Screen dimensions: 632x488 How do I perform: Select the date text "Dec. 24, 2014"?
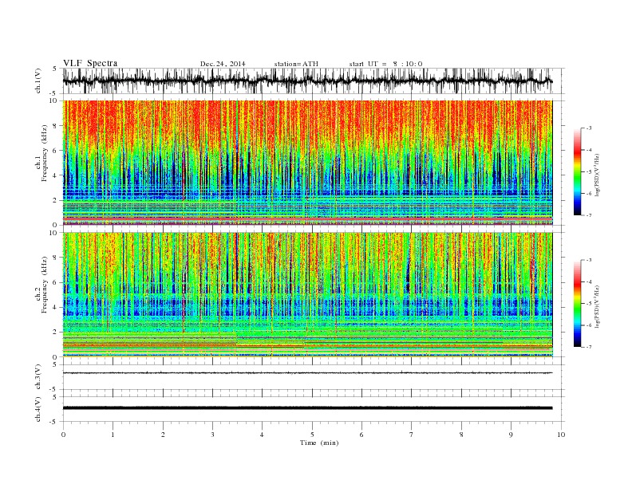tap(223, 64)
